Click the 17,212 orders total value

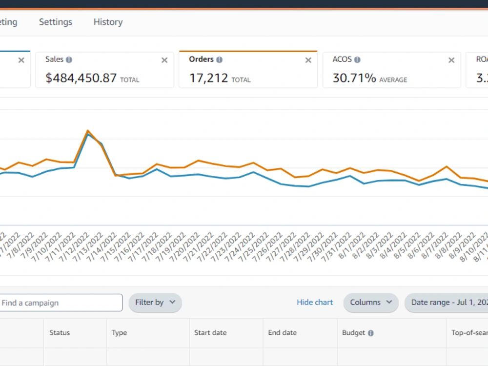coord(208,78)
